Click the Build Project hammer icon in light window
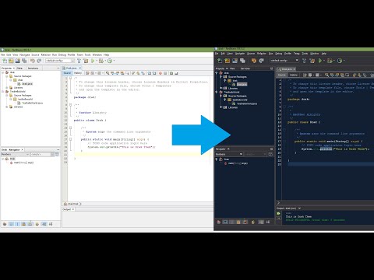The height and width of the screenshot is (280, 374). (x=79, y=61)
